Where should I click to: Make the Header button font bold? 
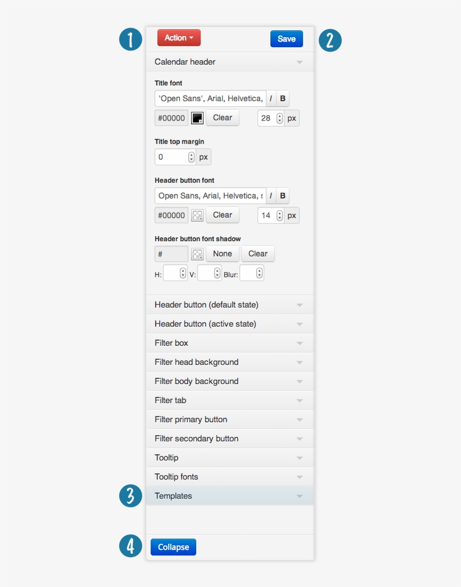[283, 196]
